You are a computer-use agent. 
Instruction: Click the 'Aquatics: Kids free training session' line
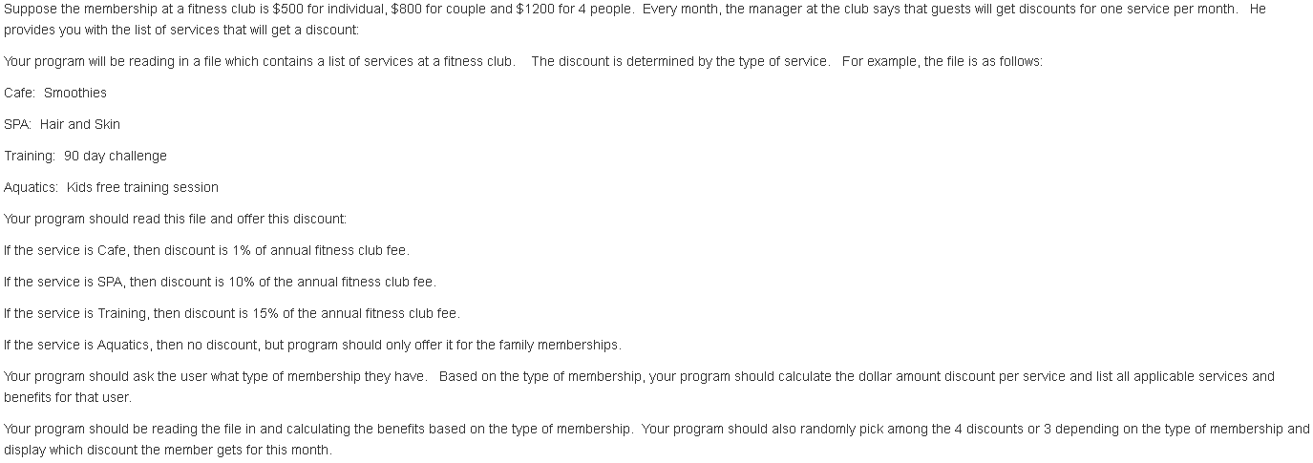point(111,187)
